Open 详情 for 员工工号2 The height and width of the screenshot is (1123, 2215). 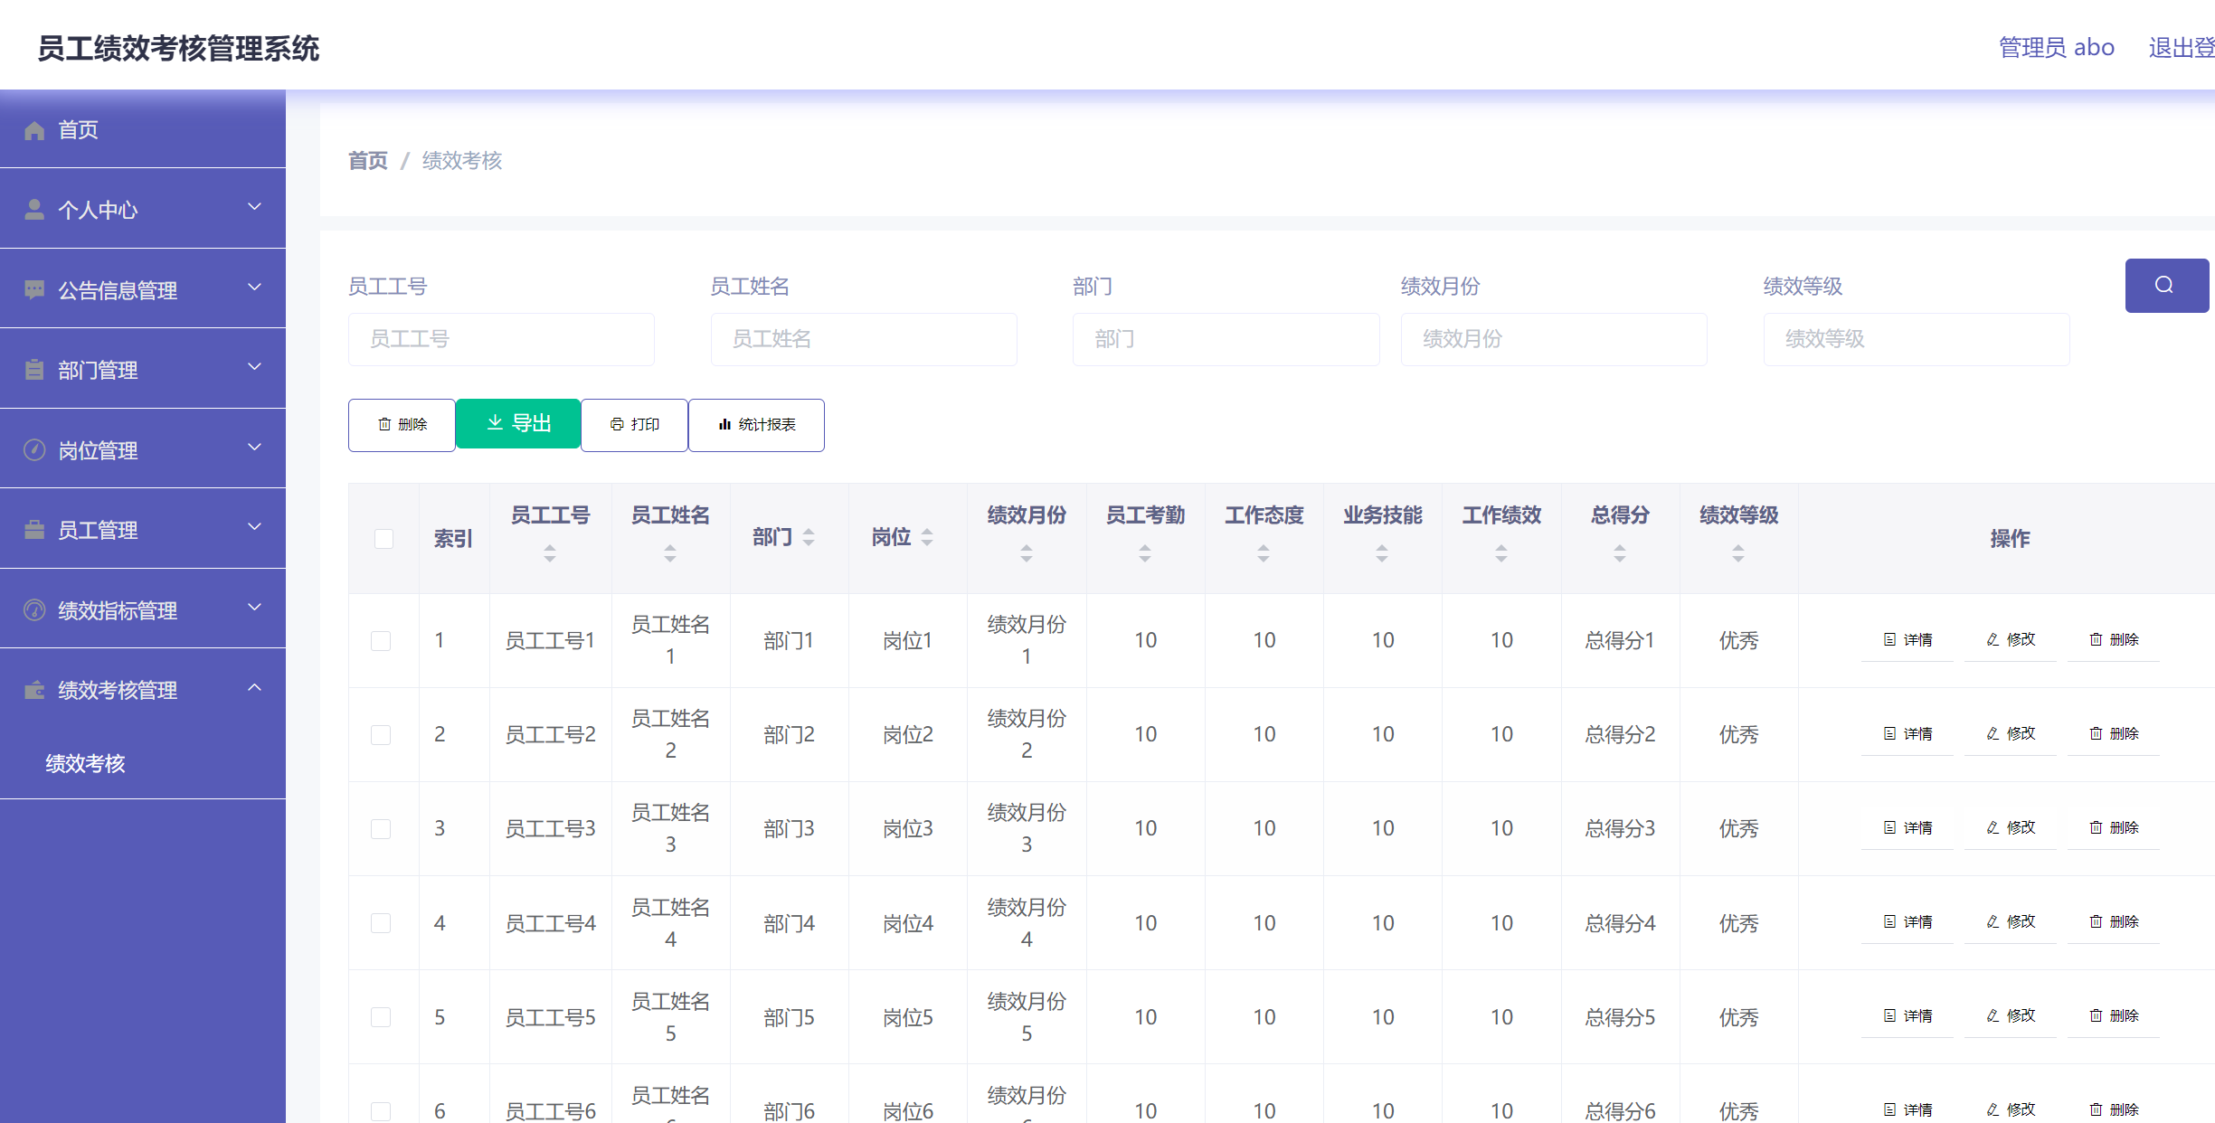coord(1907,733)
